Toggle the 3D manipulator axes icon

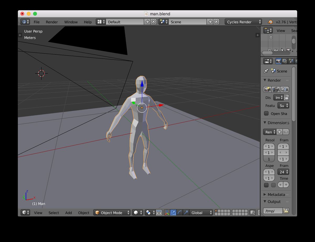pos(167,213)
